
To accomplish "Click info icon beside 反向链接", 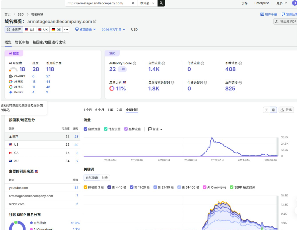I will (240, 83).
